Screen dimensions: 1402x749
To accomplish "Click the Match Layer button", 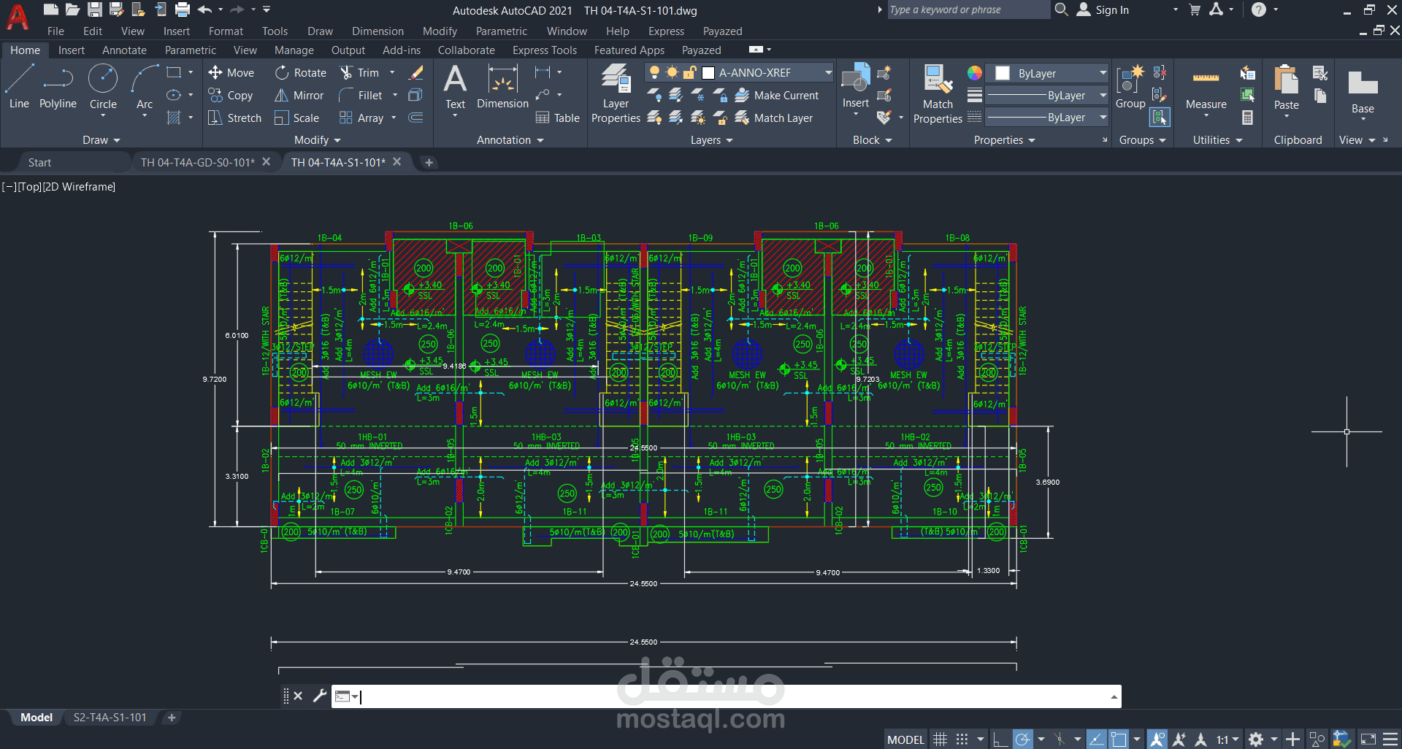I will [x=774, y=118].
